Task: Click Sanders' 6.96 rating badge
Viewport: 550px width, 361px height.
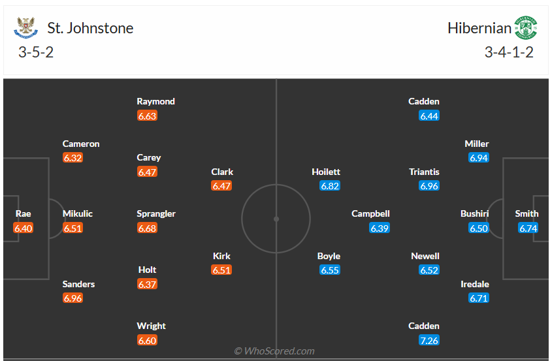Action: pos(73,298)
